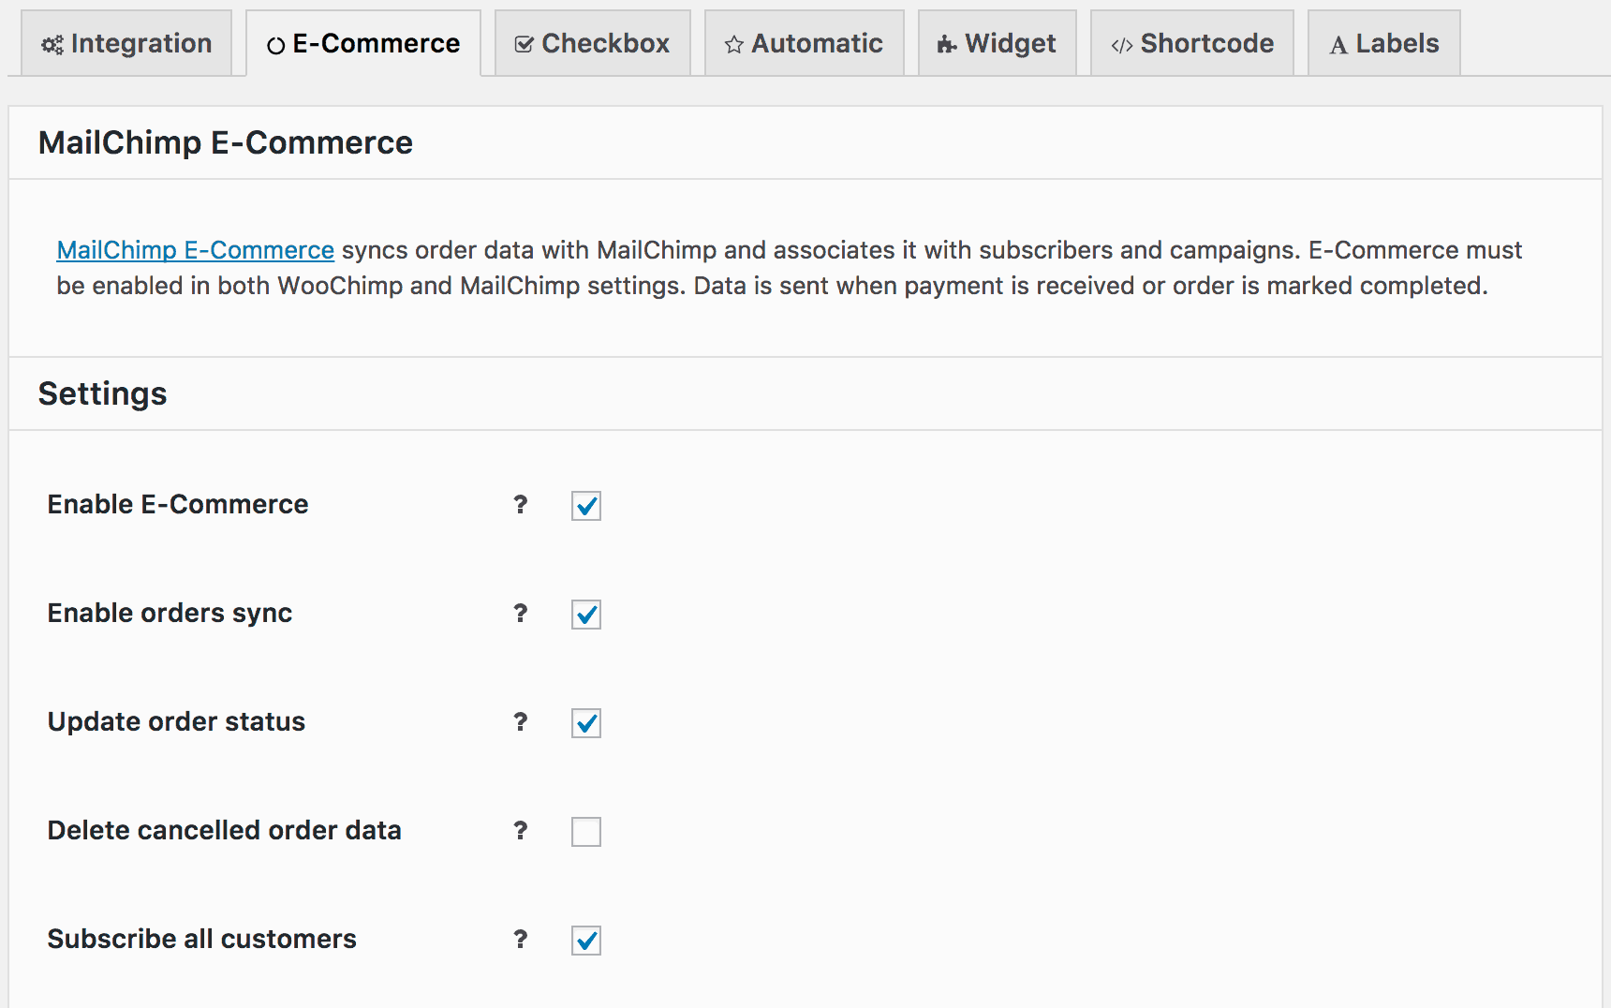Screen dimensions: 1611x1008
Task: Click the gear icon on Integration tab
Action: click(x=53, y=43)
